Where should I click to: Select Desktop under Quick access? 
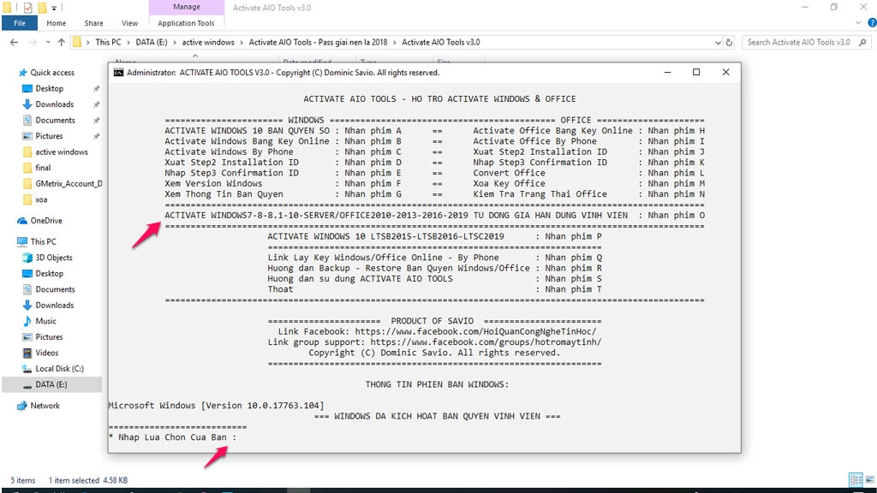[49, 88]
